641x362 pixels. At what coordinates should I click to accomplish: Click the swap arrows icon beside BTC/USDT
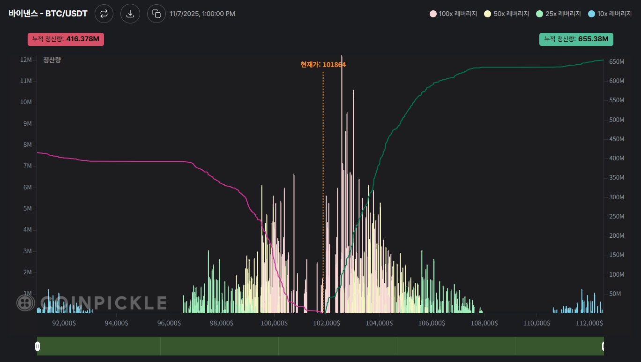(104, 14)
